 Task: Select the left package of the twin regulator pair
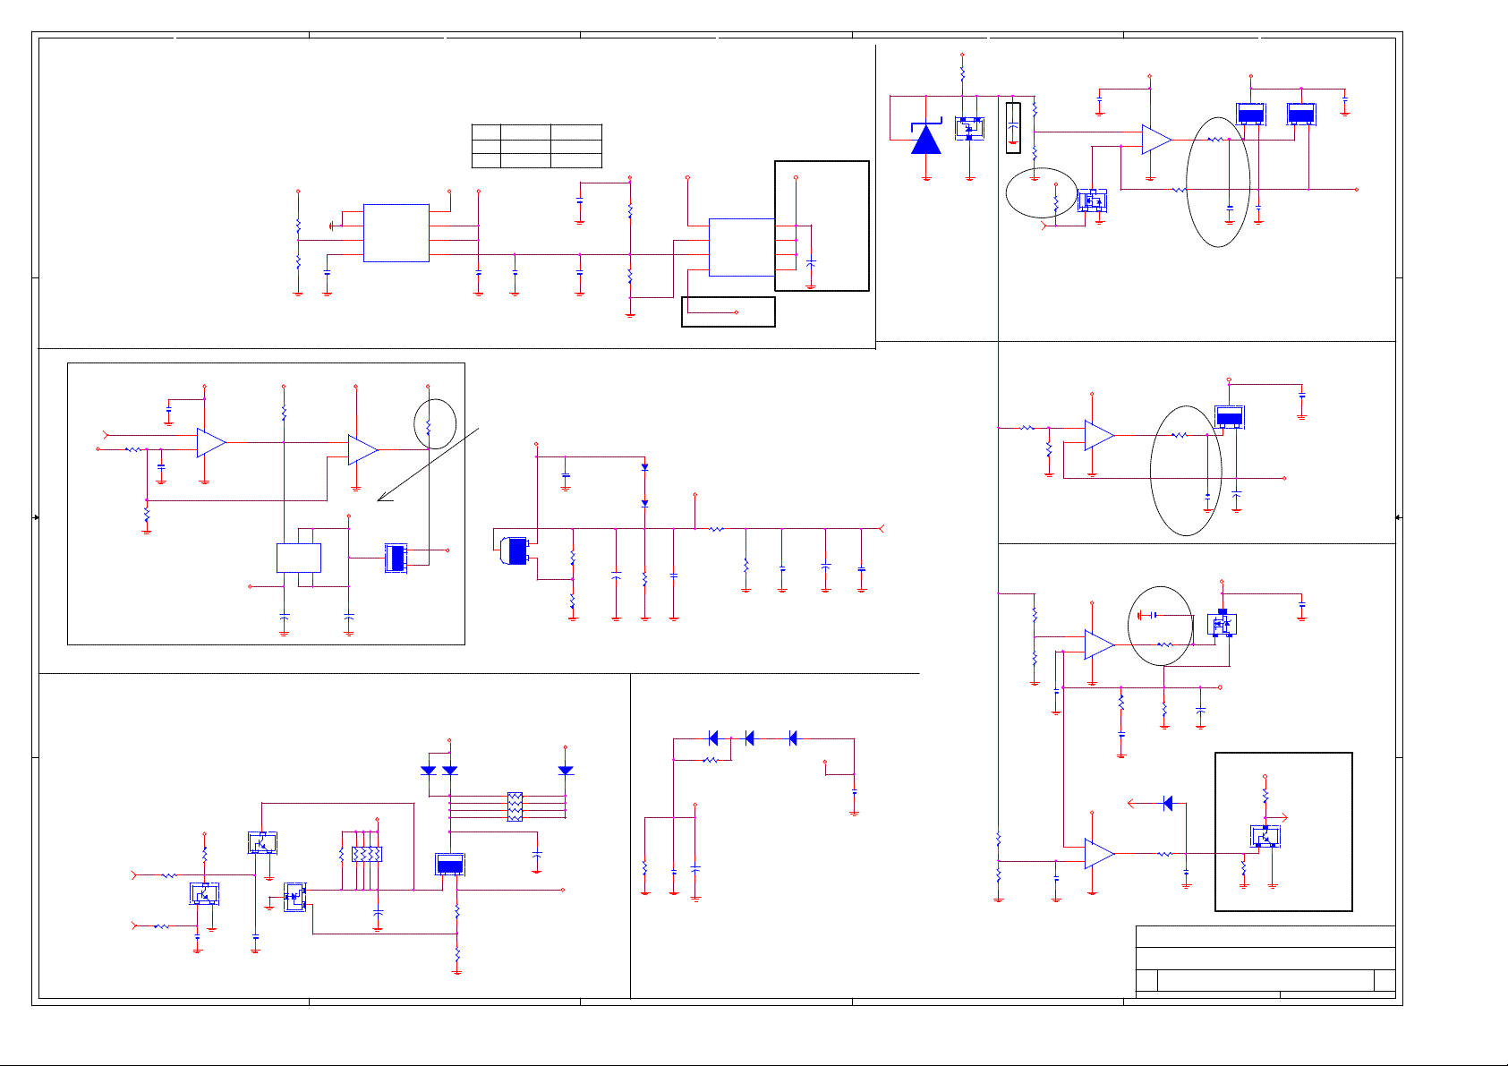pyautogui.click(x=1251, y=114)
